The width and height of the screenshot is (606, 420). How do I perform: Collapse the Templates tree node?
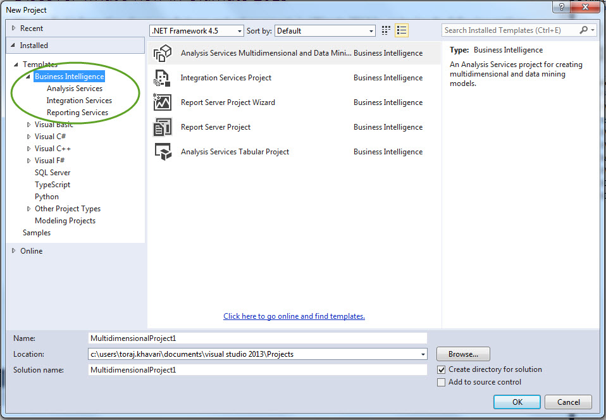click(16, 65)
